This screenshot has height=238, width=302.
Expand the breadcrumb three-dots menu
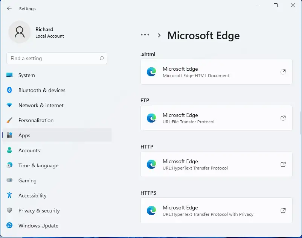coord(145,35)
